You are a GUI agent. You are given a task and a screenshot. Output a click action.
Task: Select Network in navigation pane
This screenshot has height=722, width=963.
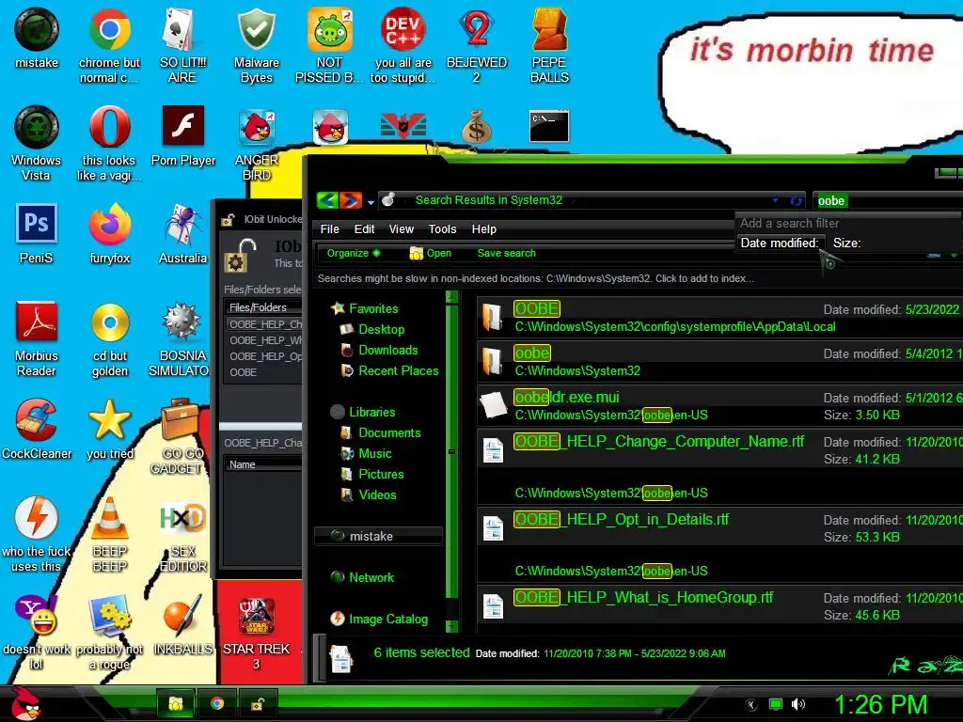click(x=362, y=577)
